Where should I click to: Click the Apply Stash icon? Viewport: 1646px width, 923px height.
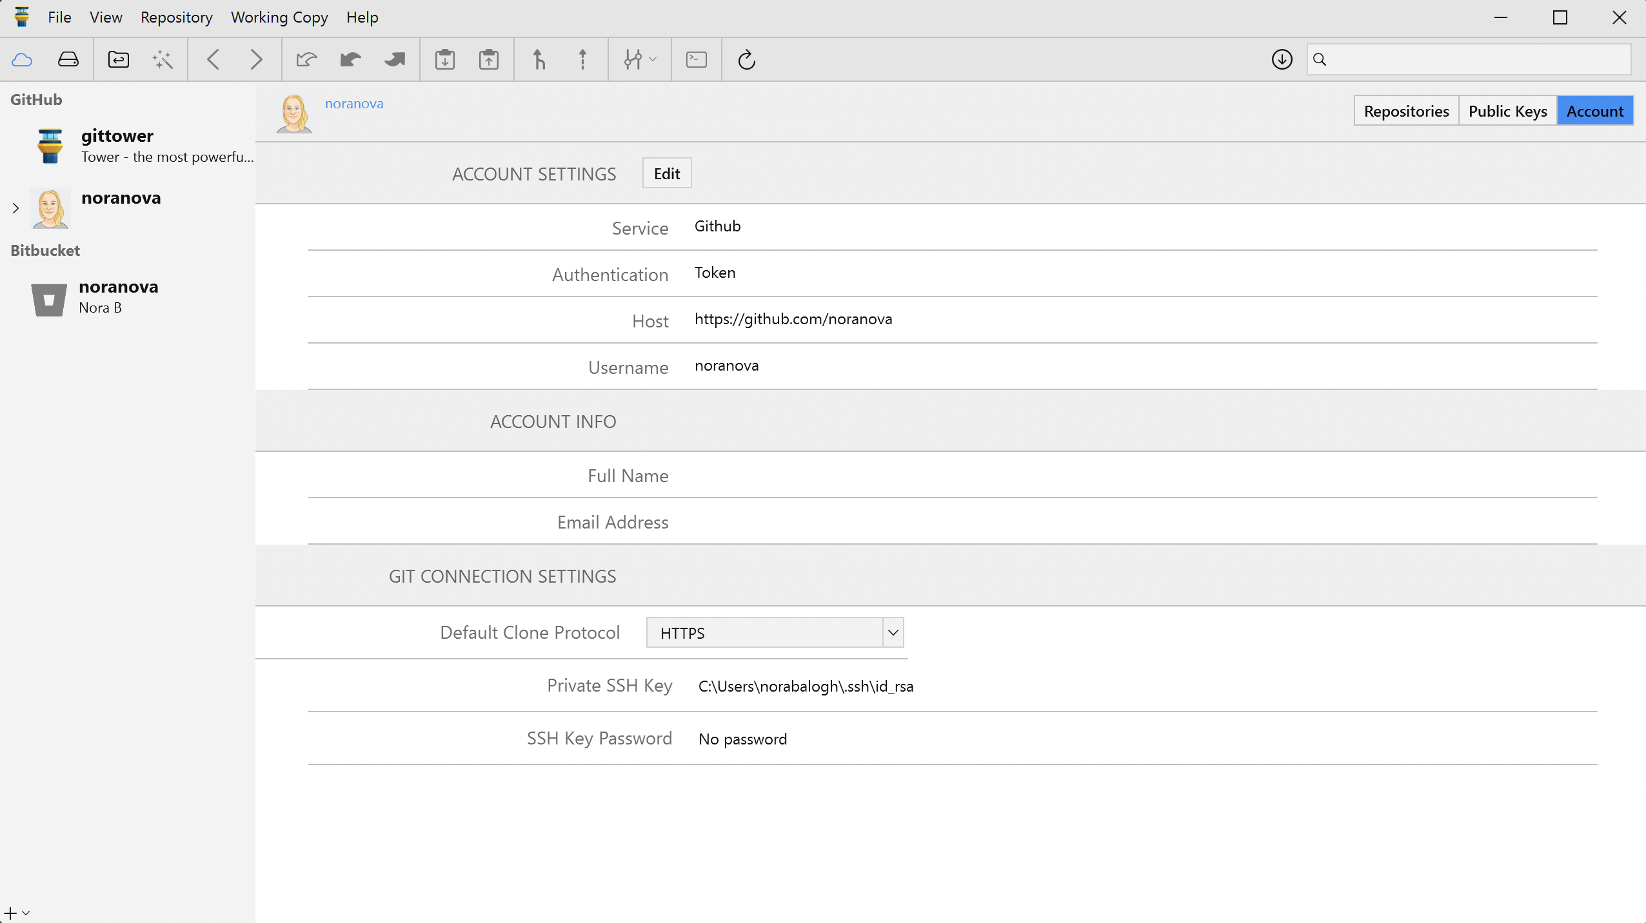489,60
